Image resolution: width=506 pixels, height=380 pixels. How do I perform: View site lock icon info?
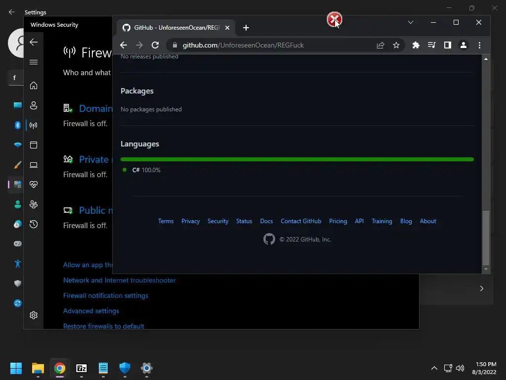pyautogui.click(x=175, y=45)
